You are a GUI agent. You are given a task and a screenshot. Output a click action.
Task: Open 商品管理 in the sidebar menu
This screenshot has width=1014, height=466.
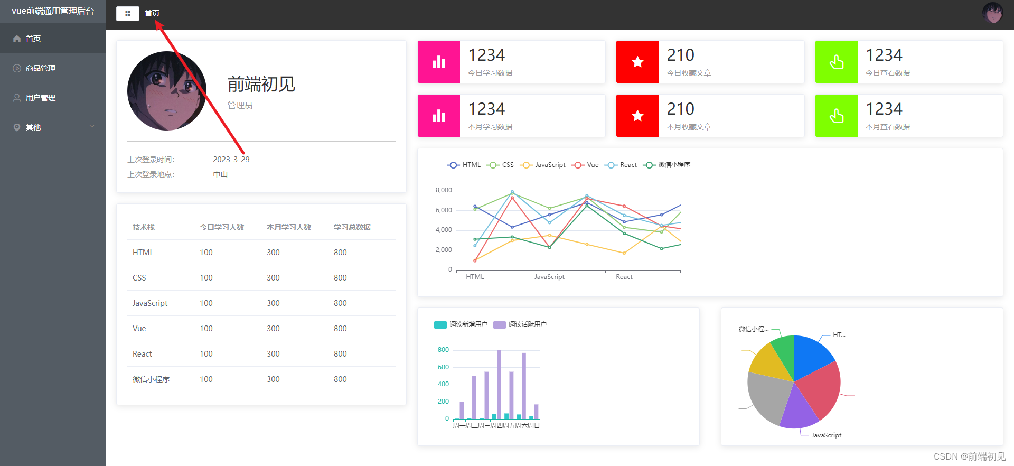(53, 68)
